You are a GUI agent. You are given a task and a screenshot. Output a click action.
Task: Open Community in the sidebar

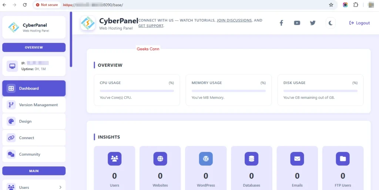coord(34,154)
